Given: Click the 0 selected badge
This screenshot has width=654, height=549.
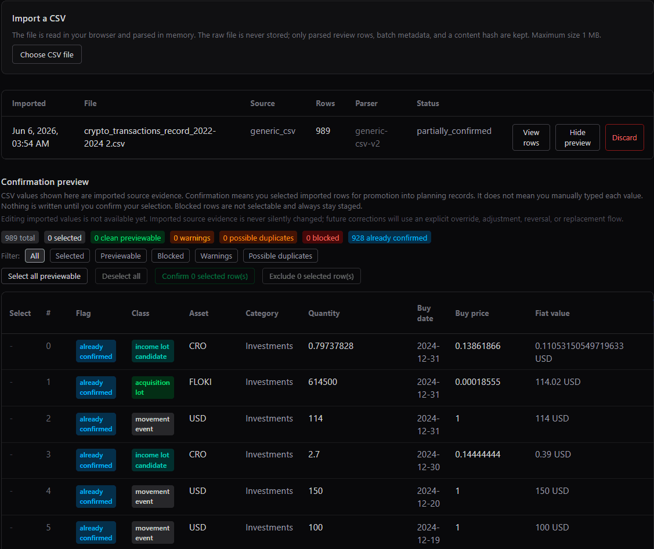Looking at the screenshot, I should click(64, 238).
